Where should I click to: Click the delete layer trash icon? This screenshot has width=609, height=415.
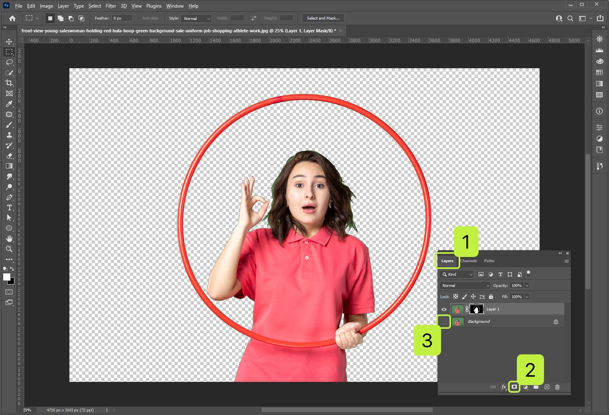(x=558, y=387)
